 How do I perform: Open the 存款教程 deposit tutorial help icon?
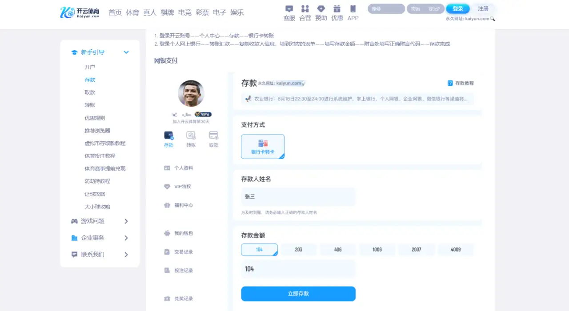[x=450, y=83]
